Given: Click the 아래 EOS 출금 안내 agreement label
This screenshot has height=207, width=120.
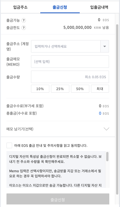Looking at the screenshot, I should (51, 146).
